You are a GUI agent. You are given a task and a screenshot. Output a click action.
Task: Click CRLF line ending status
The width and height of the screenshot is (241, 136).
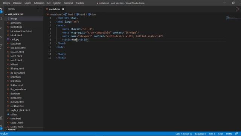coord(220,134)
